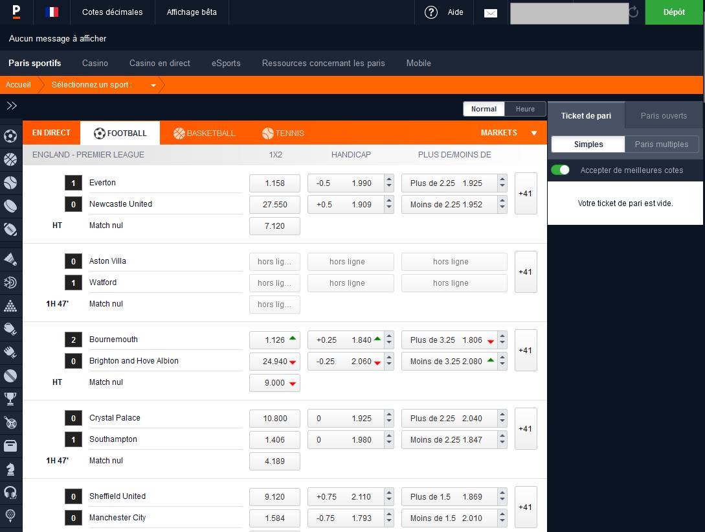The height and width of the screenshot is (532, 705).
Task: Switch the view mode to Normal
Action: 484,109
